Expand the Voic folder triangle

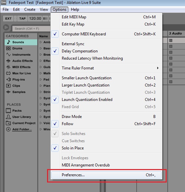pyautogui.click(x=41, y=123)
